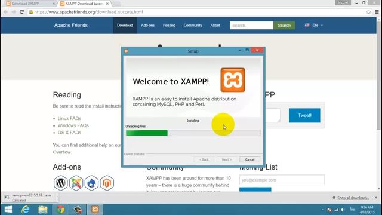Switch to the Download XAMPP tab
The width and height of the screenshot is (382, 215).
pos(29,4)
